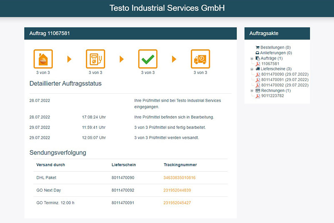Click the Testo house received-status icon
334x223 pixels.
click(x=43, y=59)
